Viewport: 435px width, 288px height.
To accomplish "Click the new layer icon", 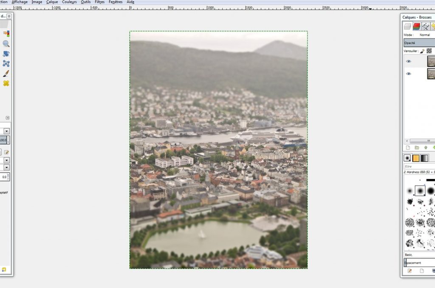I will pyautogui.click(x=408, y=148).
